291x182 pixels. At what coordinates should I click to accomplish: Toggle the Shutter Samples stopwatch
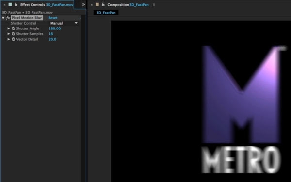coord(13,34)
